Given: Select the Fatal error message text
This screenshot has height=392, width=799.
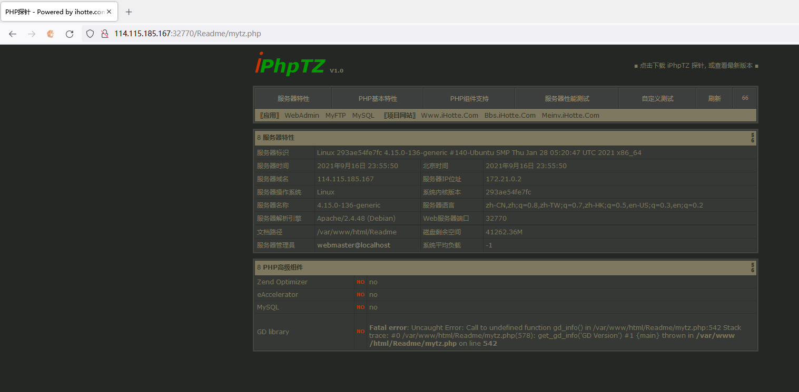Looking at the screenshot, I should tap(555, 335).
